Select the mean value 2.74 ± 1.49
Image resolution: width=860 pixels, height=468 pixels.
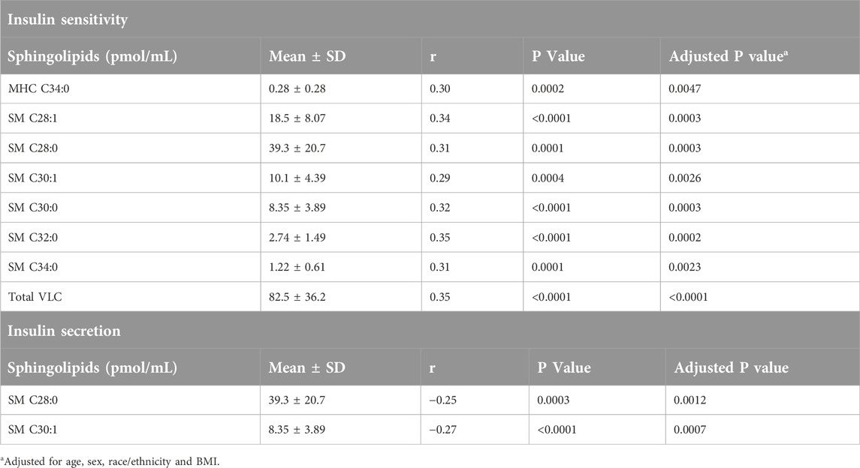[x=297, y=238]
